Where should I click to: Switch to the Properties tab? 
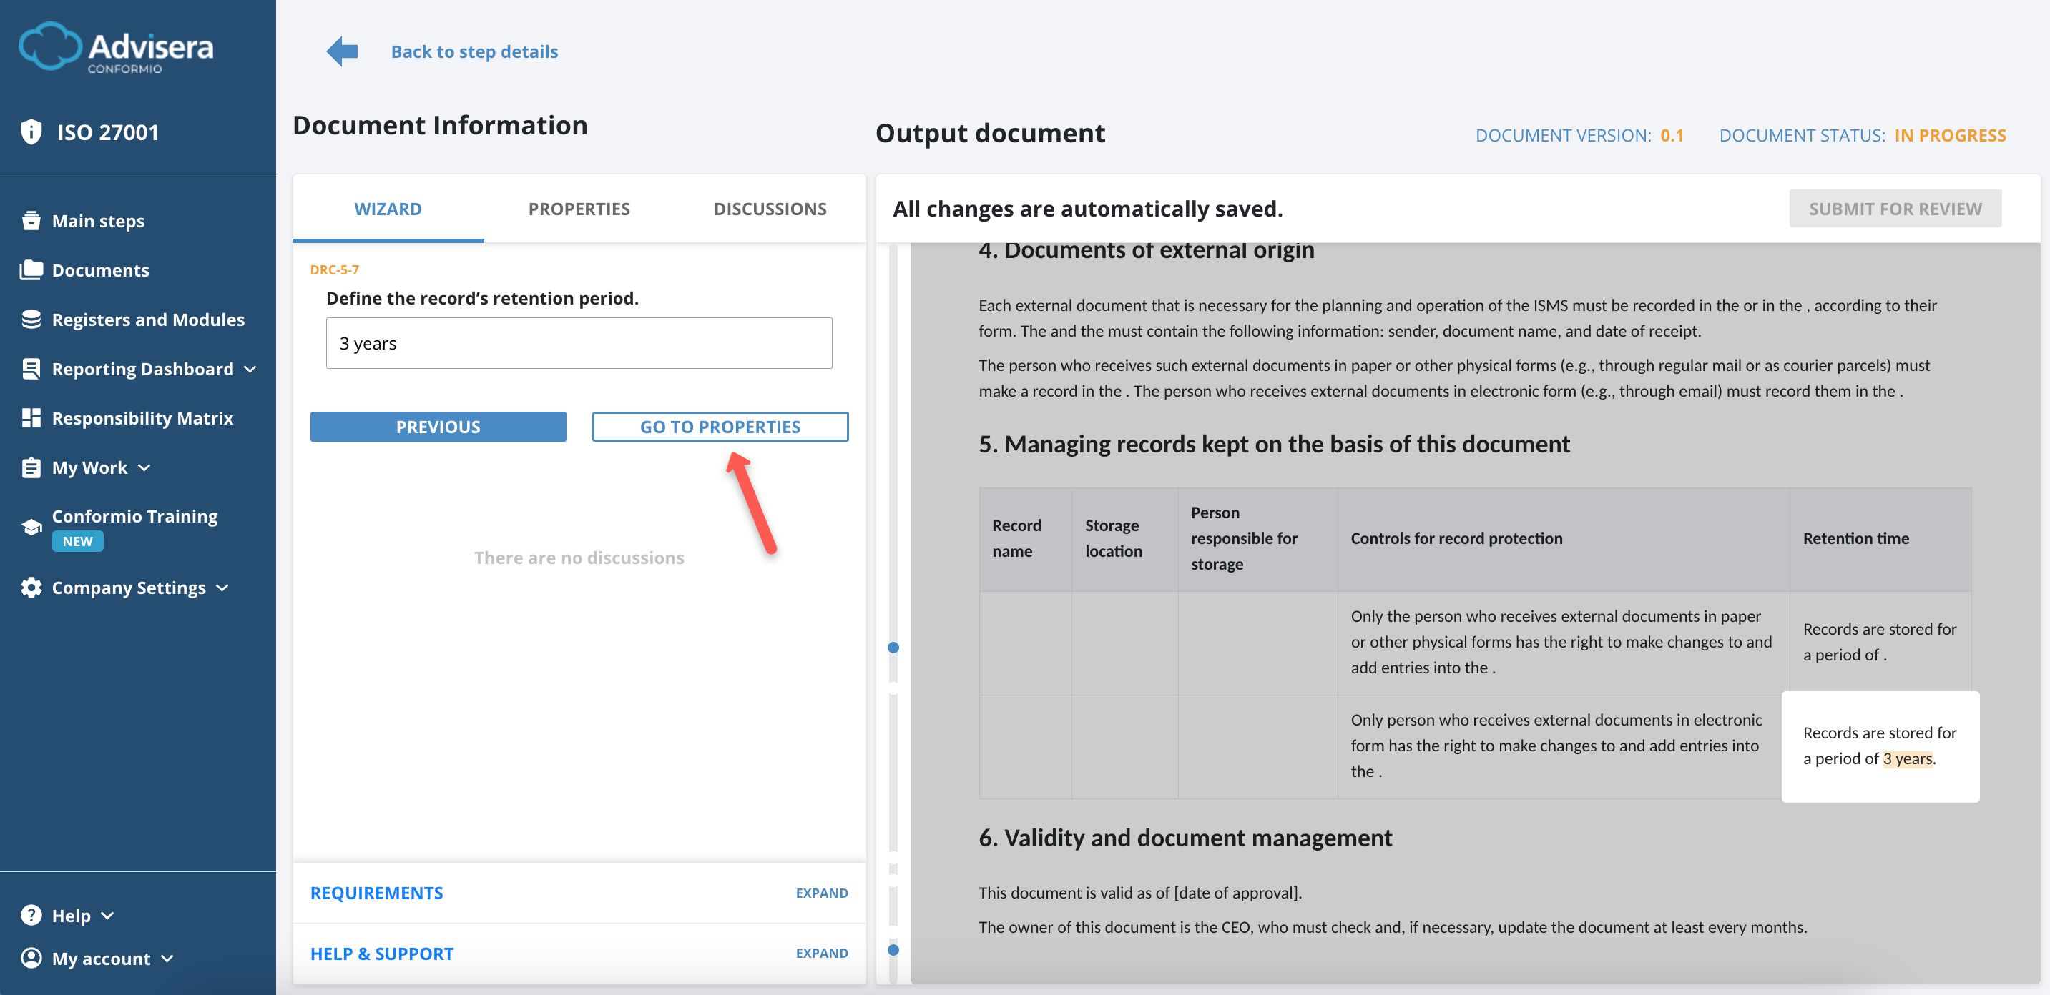(579, 209)
